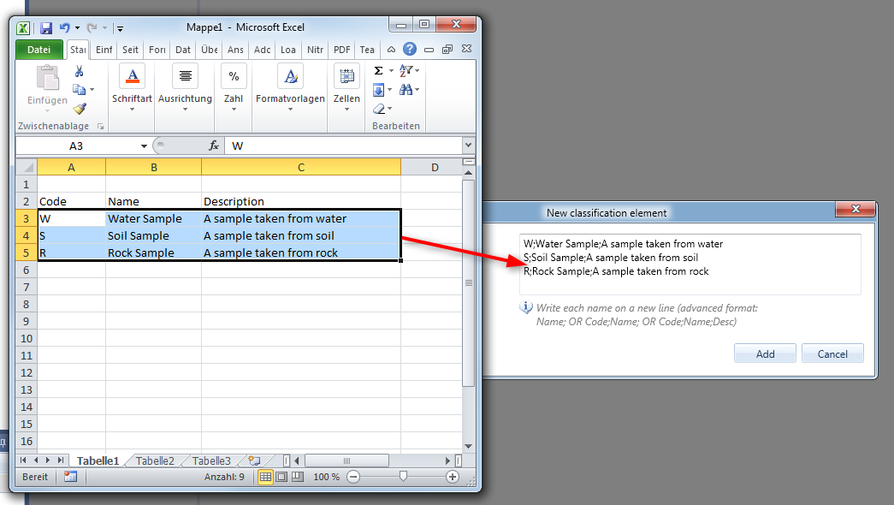Enable Page Break Preview view

tap(297, 477)
